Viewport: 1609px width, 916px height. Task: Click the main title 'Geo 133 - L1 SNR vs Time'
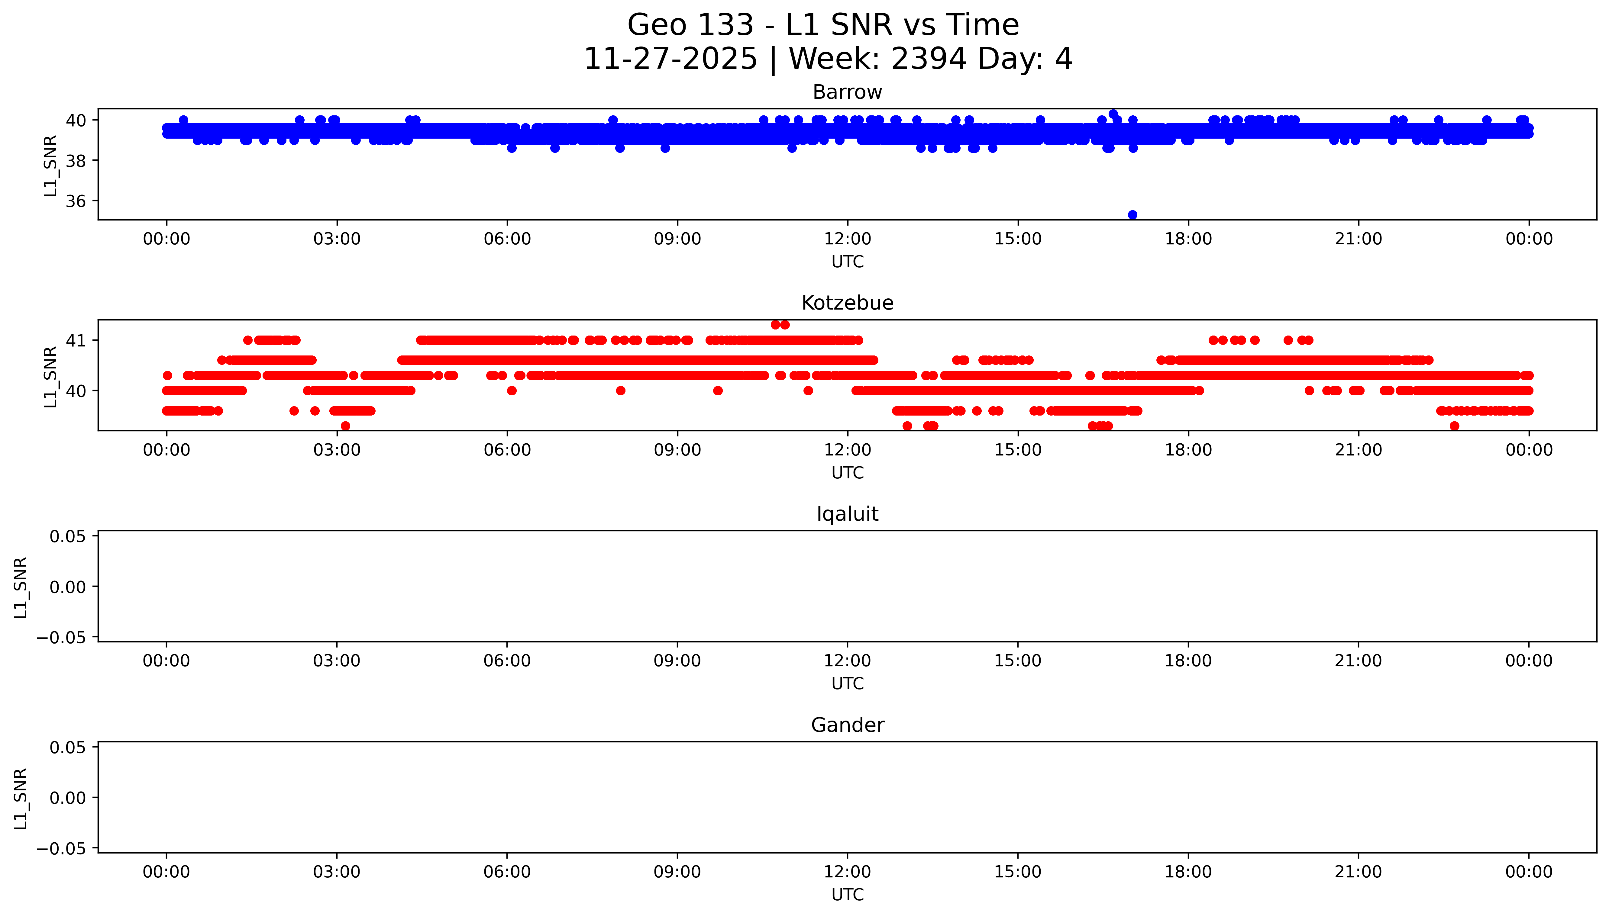pos(823,25)
